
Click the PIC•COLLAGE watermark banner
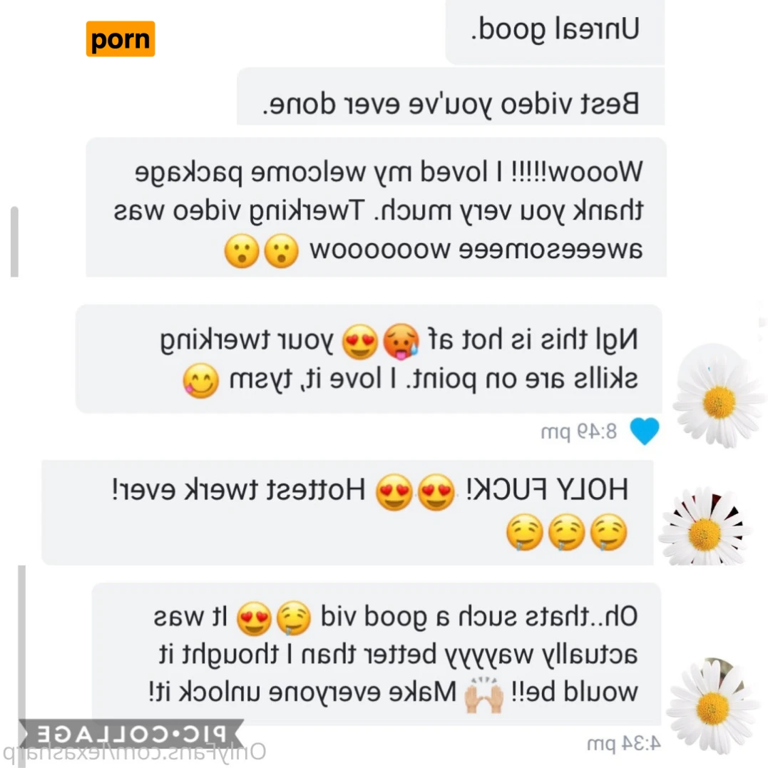tap(131, 734)
